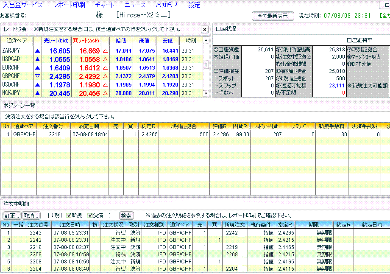Click the ZARJPY blue up-arrow icon

click(38, 51)
